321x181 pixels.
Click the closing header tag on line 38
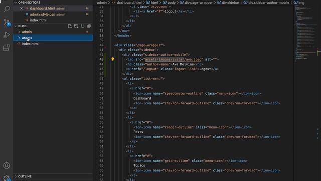(123, 36)
